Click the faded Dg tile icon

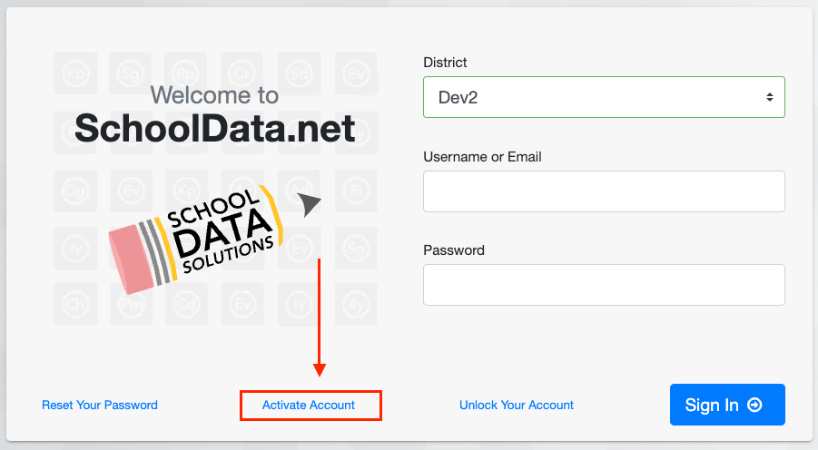pos(75,191)
